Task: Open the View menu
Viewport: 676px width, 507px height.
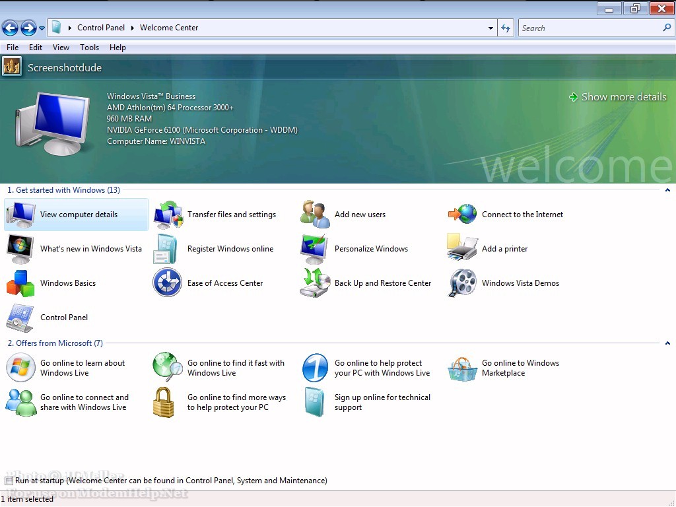Action: tap(61, 48)
